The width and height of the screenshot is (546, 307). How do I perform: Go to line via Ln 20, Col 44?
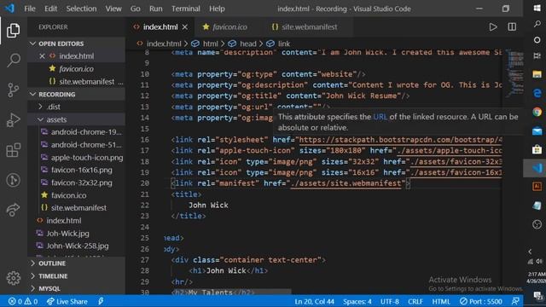(x=314, y=301)
